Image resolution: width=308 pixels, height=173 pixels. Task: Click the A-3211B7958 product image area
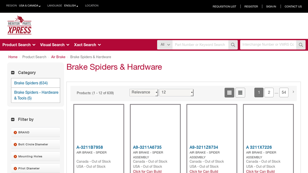tap(99, 124)
